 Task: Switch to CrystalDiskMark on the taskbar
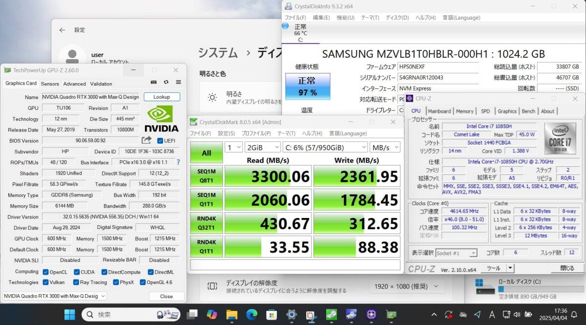point(332,314)
